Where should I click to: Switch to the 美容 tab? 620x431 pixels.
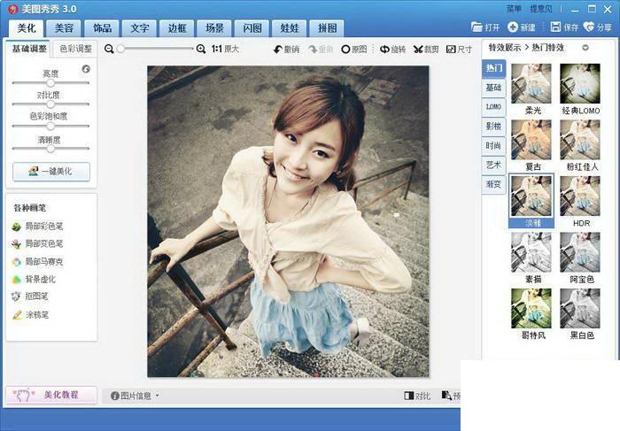pos(64,28)
